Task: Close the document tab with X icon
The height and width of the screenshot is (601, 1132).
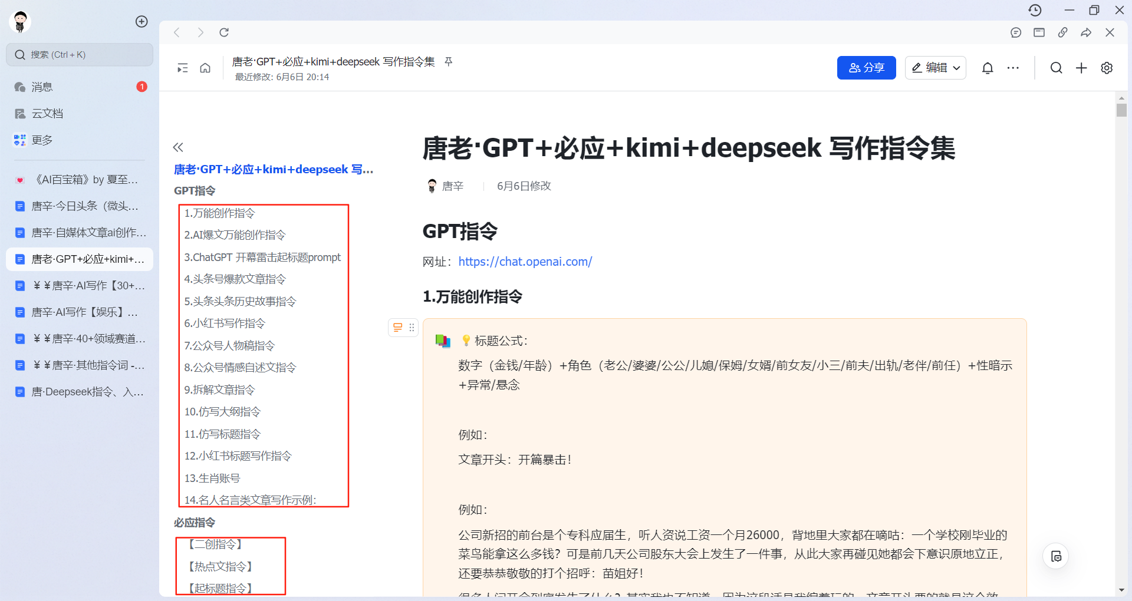Action: (1110, 32)
